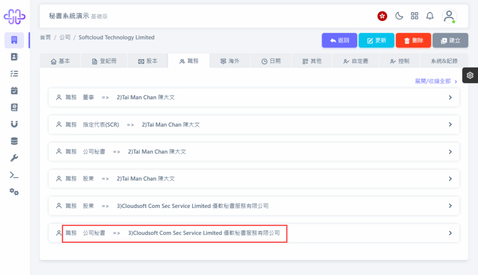The width and height of the screenshot is (478, 275).
Task: Open the database sidebar icon
Action: (14, 141)
